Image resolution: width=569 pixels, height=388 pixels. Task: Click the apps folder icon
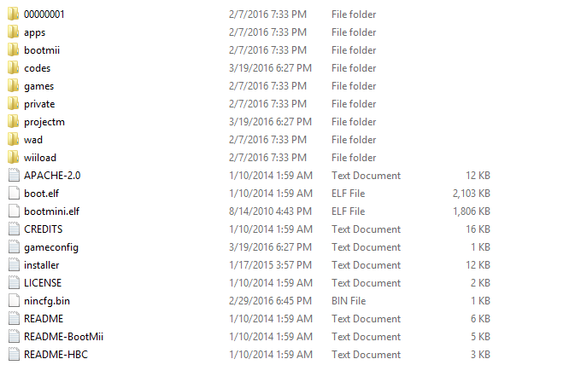(x=13, y=32)
